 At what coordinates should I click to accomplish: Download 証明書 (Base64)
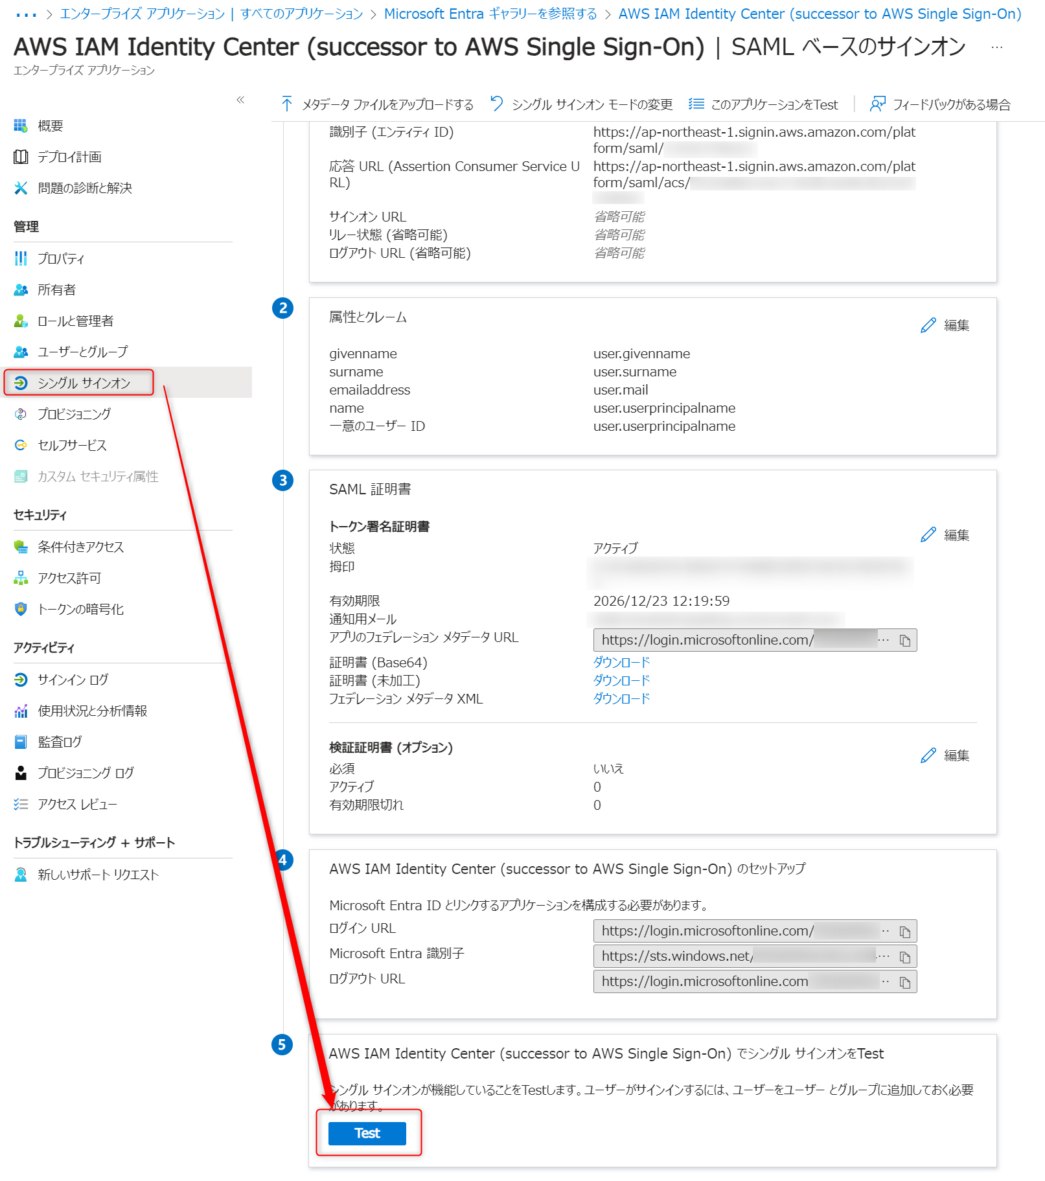pos(621,662)
